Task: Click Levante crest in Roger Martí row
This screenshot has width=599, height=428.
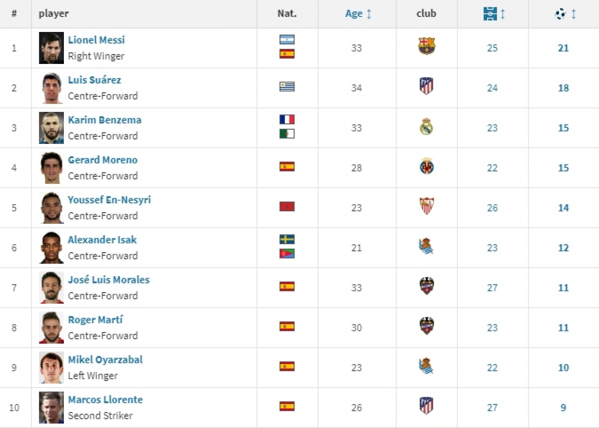Action: (426, 326)
